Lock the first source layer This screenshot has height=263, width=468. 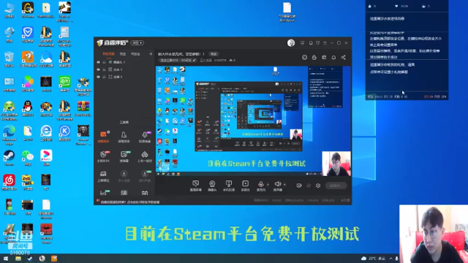(x=104, y=62)
